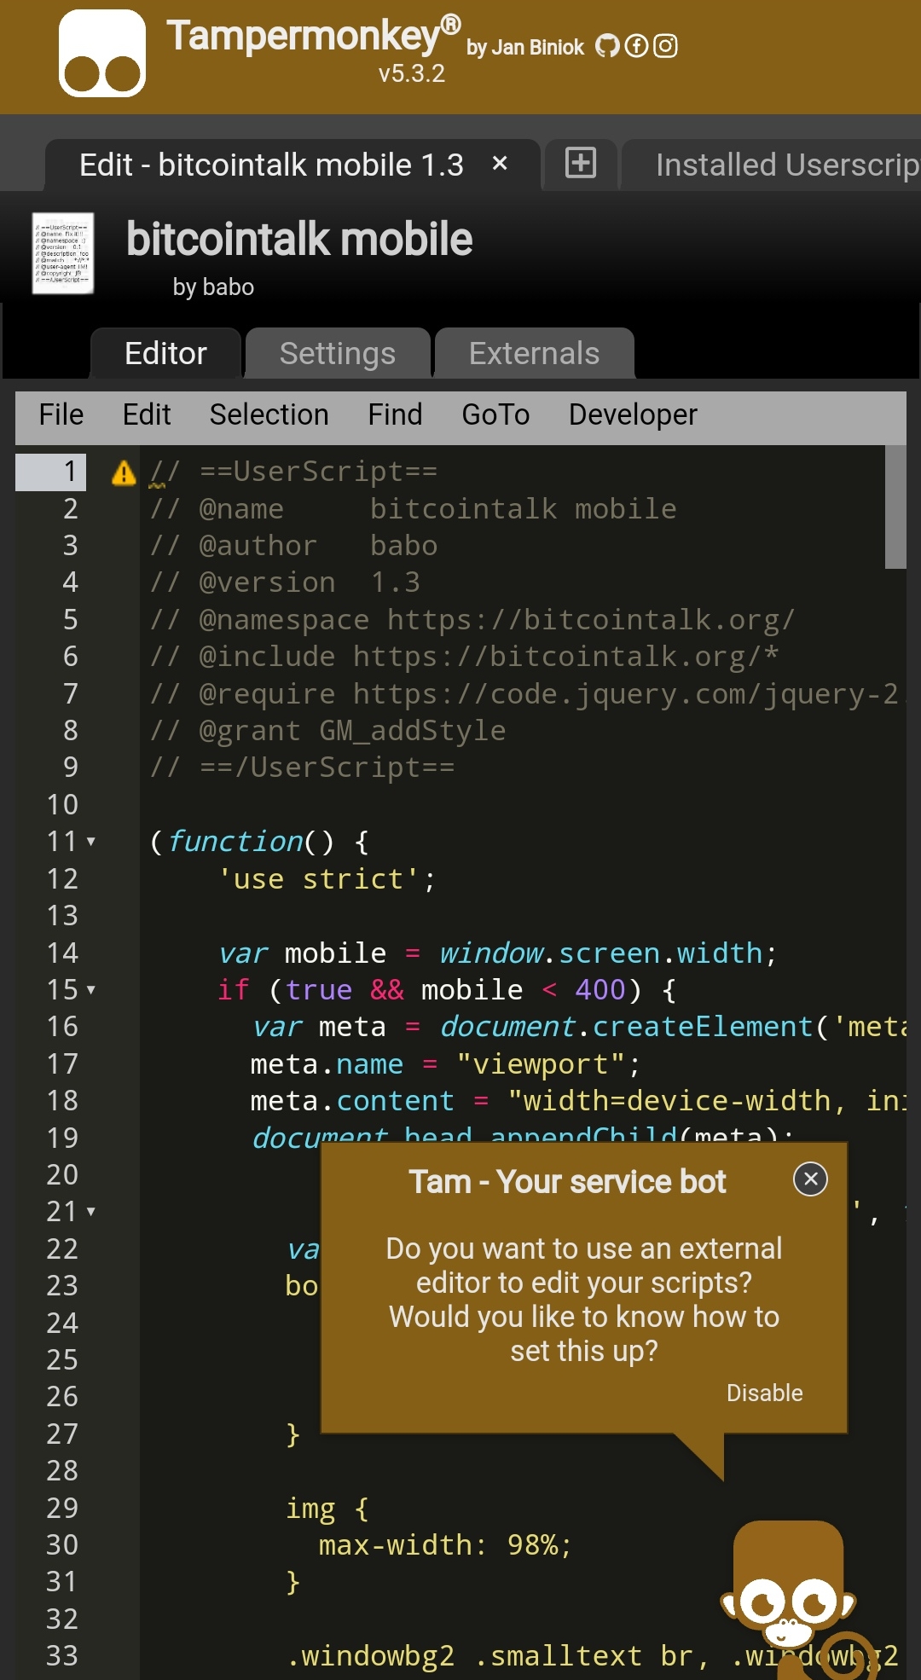921x1680 pixels.
Task: Open the Instagram icon link
Action: click(x=665, y=45)
